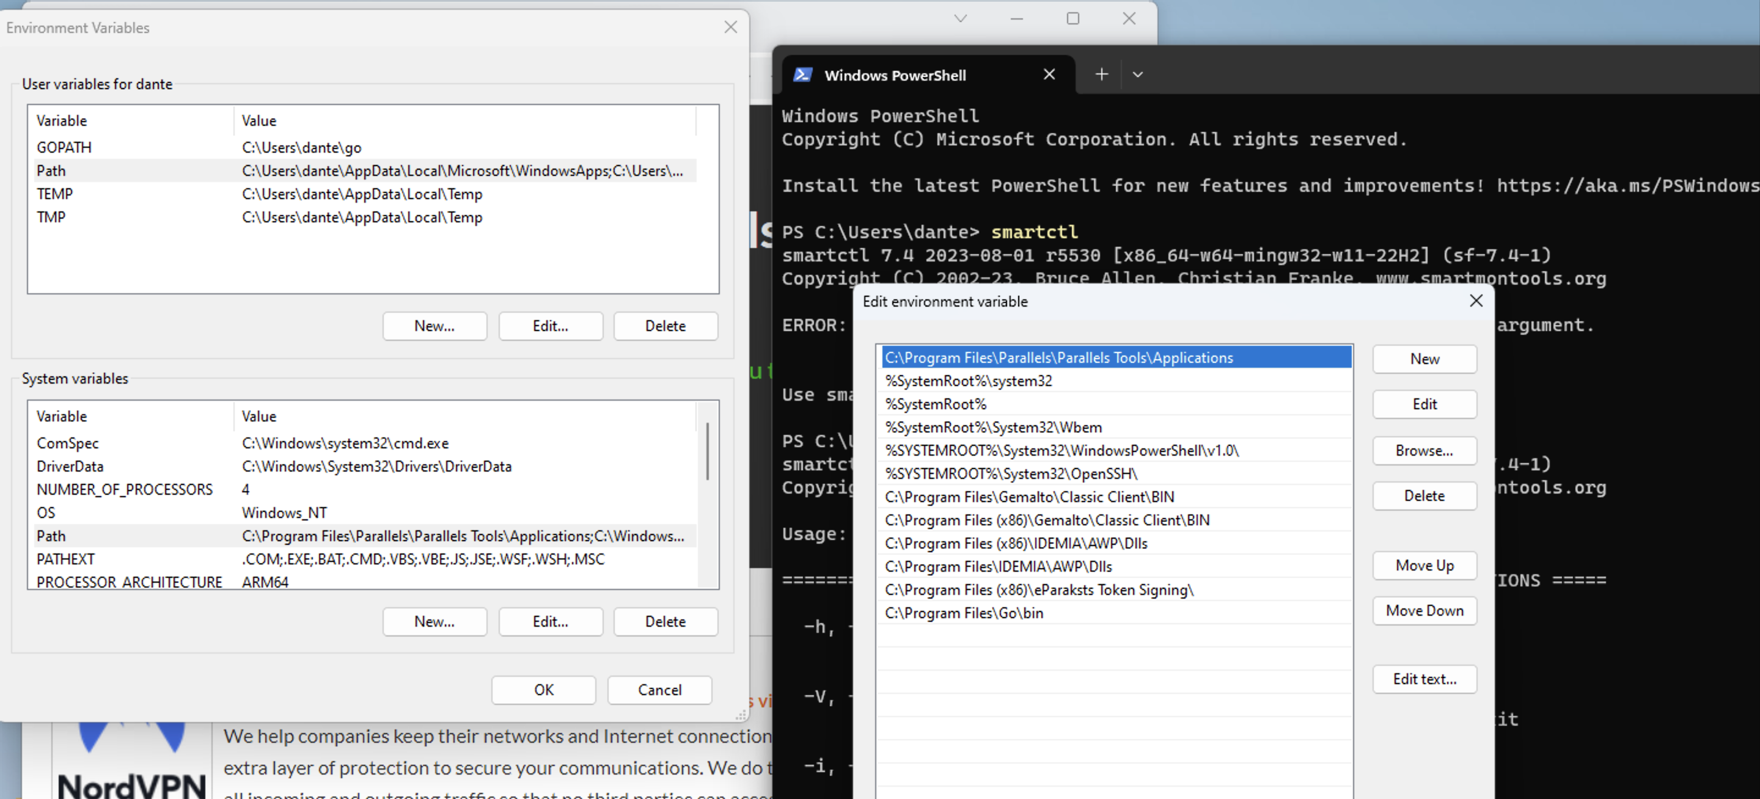Click the Edit text... button
1760x799 pixels.
1425,678
